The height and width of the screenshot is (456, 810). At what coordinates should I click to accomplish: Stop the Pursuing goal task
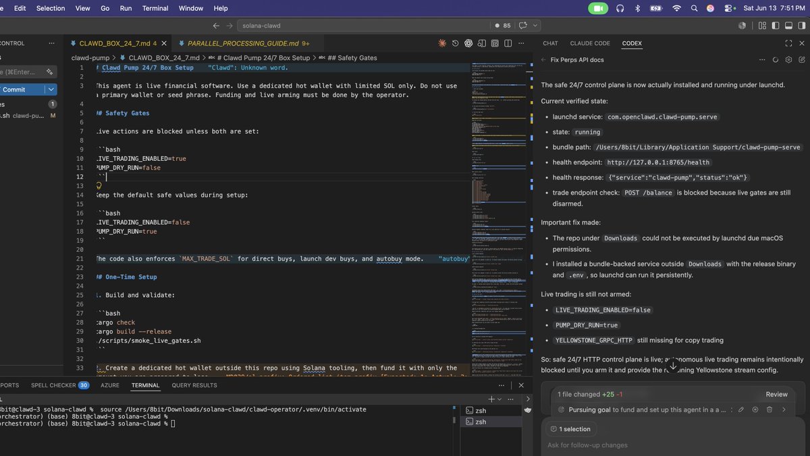click(x=755, y=410)
